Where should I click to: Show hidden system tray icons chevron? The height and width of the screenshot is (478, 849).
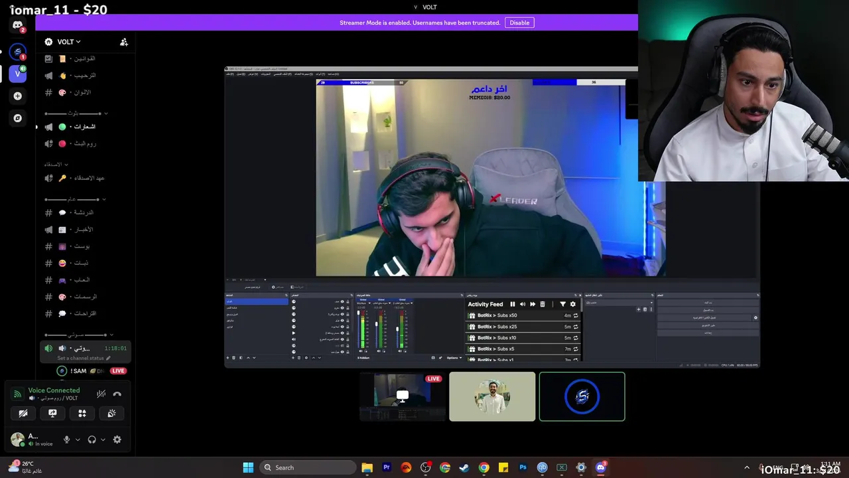747,468
